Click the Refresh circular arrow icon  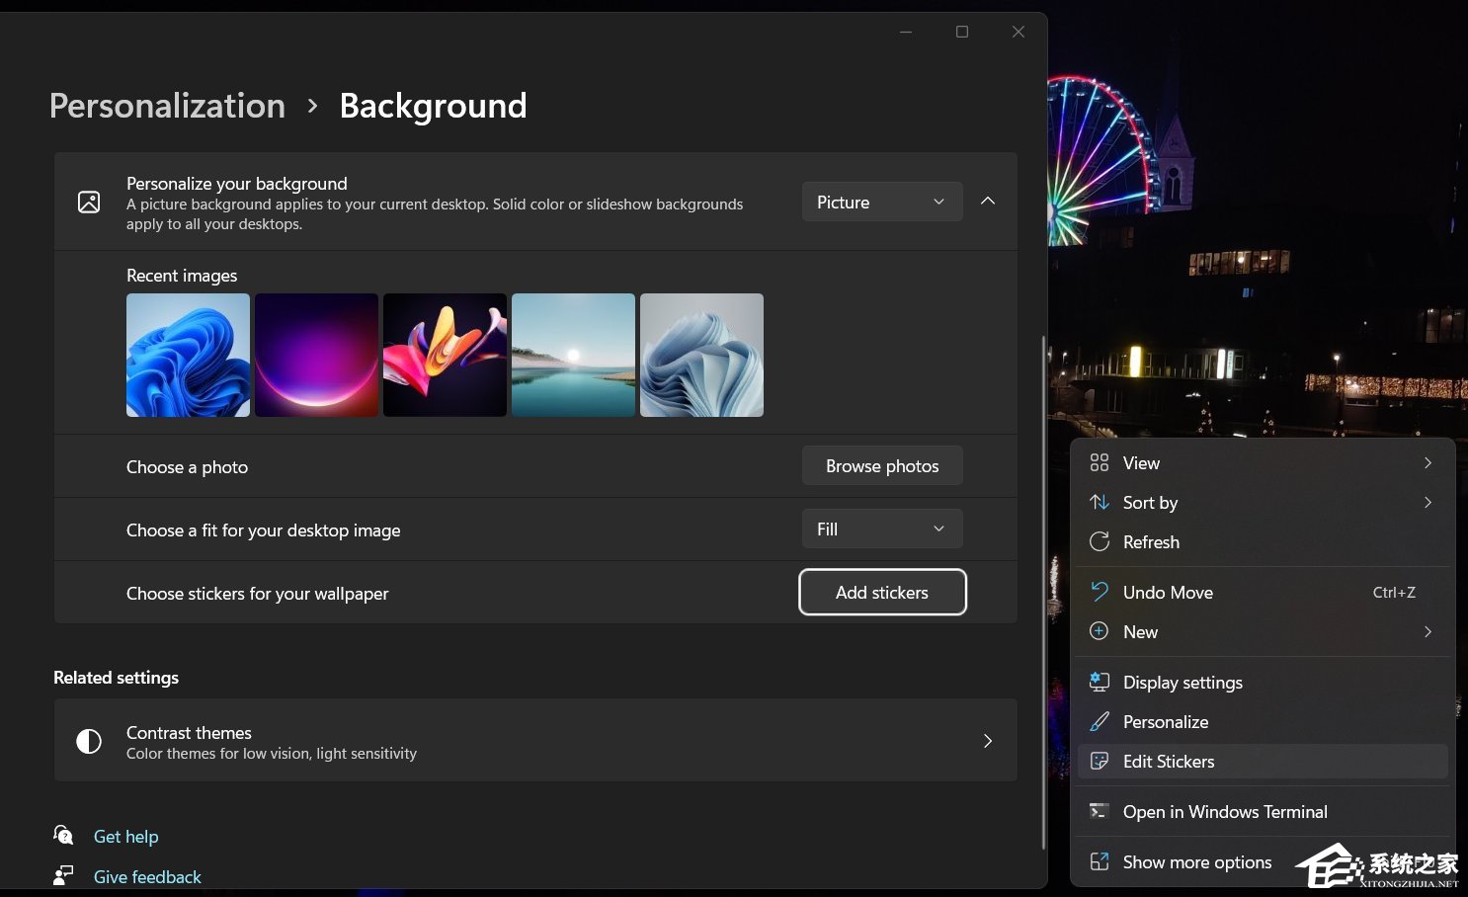(1099, 542)
